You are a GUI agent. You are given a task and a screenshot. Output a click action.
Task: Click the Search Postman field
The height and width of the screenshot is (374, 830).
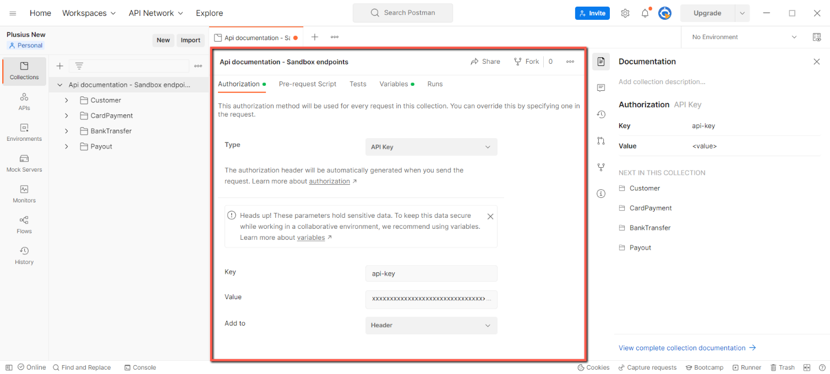point(403,13)
